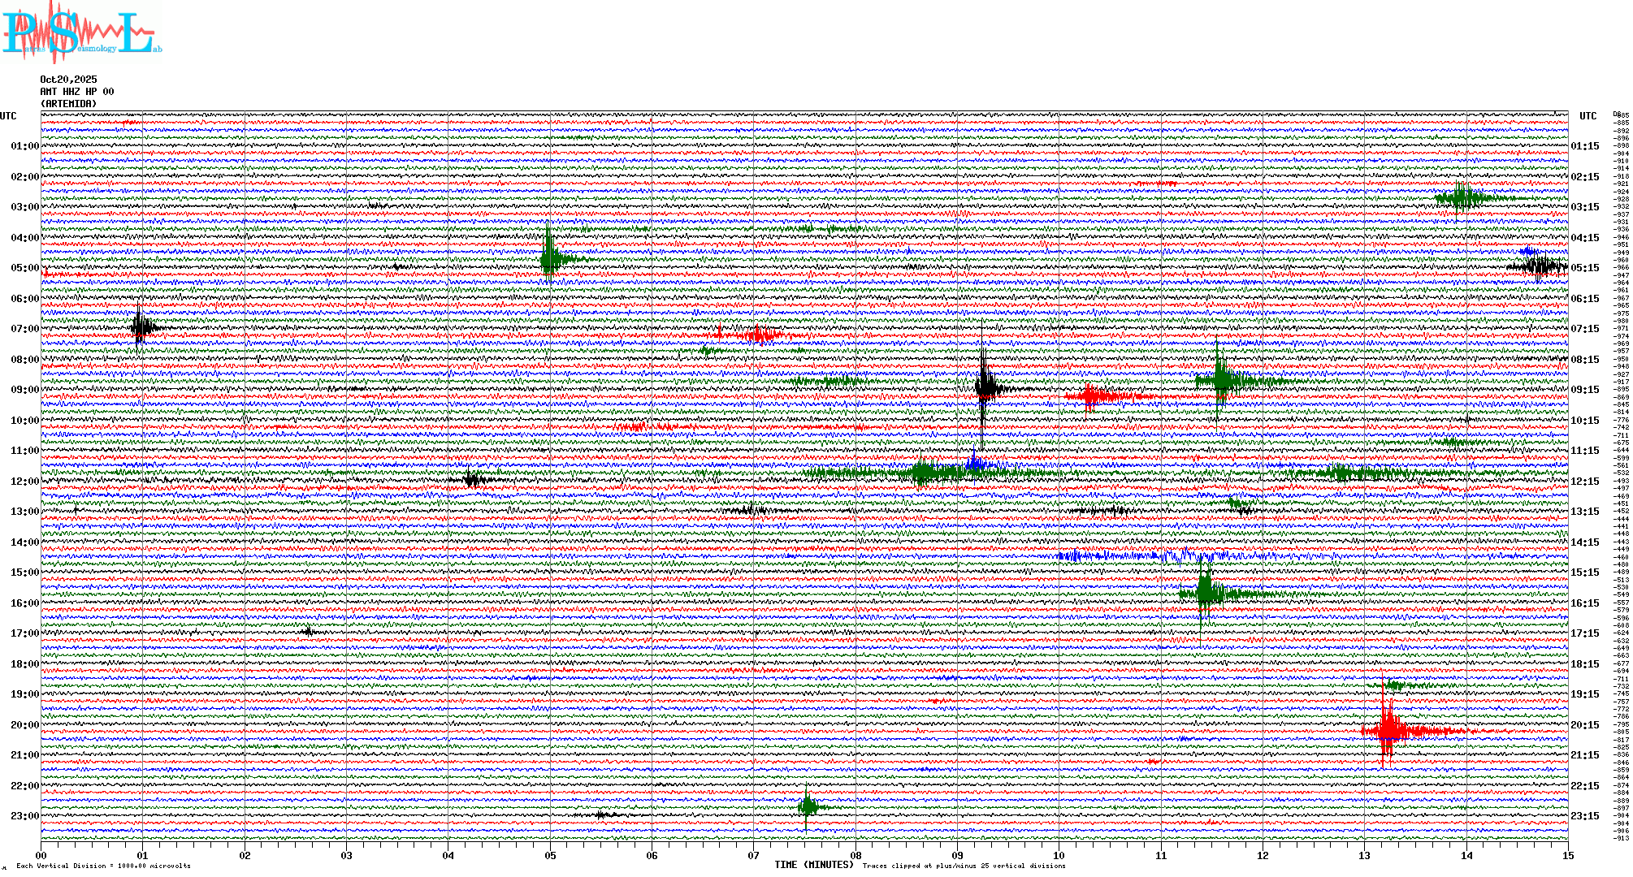The height and width of the screenshot is (877, 1633).
Task: Click the black event at 07:00 trace start
Action: pyautogui.click(x=141, y=328)
